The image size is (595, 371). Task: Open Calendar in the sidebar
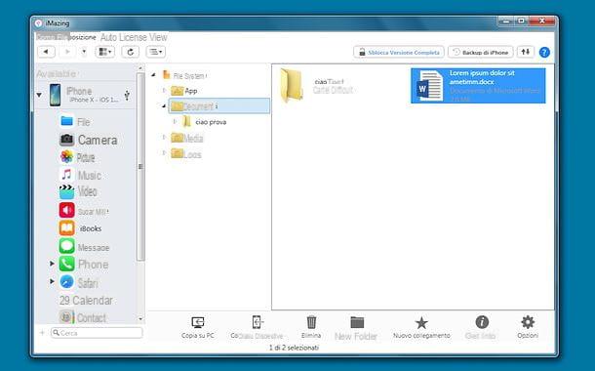86,301
